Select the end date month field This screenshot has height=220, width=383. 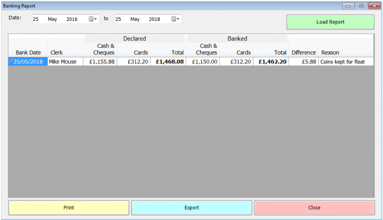(135, 19)
